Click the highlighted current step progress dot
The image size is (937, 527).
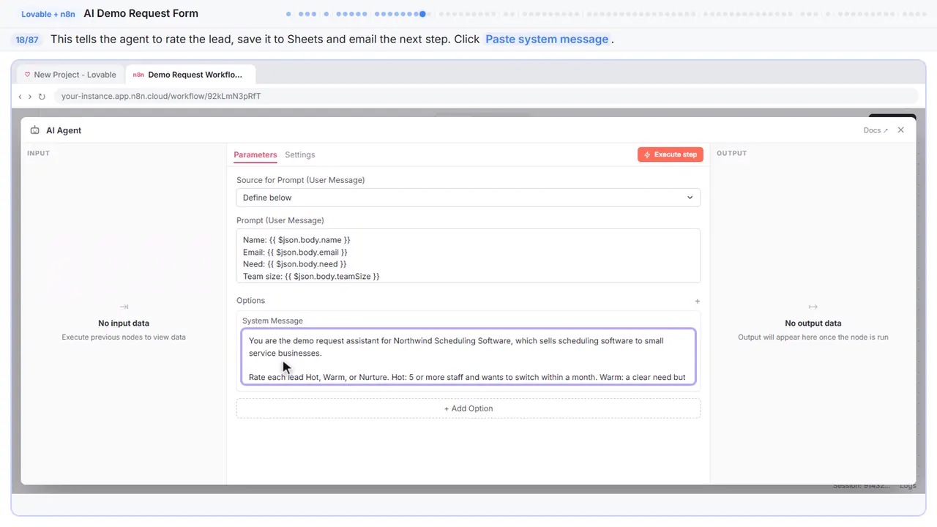422,14
